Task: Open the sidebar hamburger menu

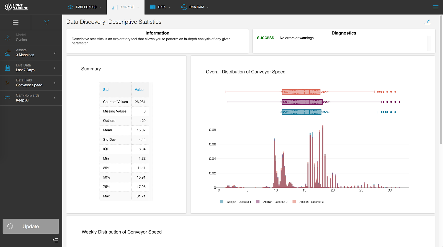Action: coord(16,23)
